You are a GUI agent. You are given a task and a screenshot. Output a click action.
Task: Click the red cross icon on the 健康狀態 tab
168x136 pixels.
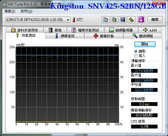coord(96,36)
